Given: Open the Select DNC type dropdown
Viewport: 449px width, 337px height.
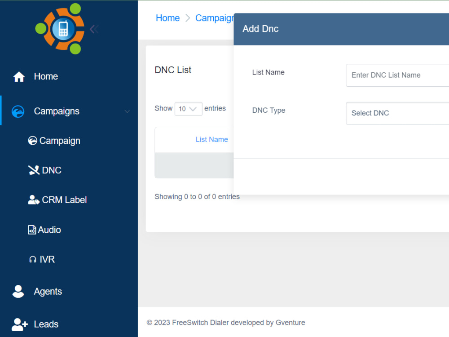Looking at the screenshot, I should 397,113.
